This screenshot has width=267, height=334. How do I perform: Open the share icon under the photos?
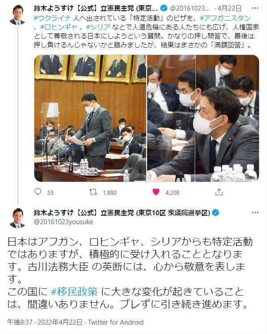coord(219,192)
